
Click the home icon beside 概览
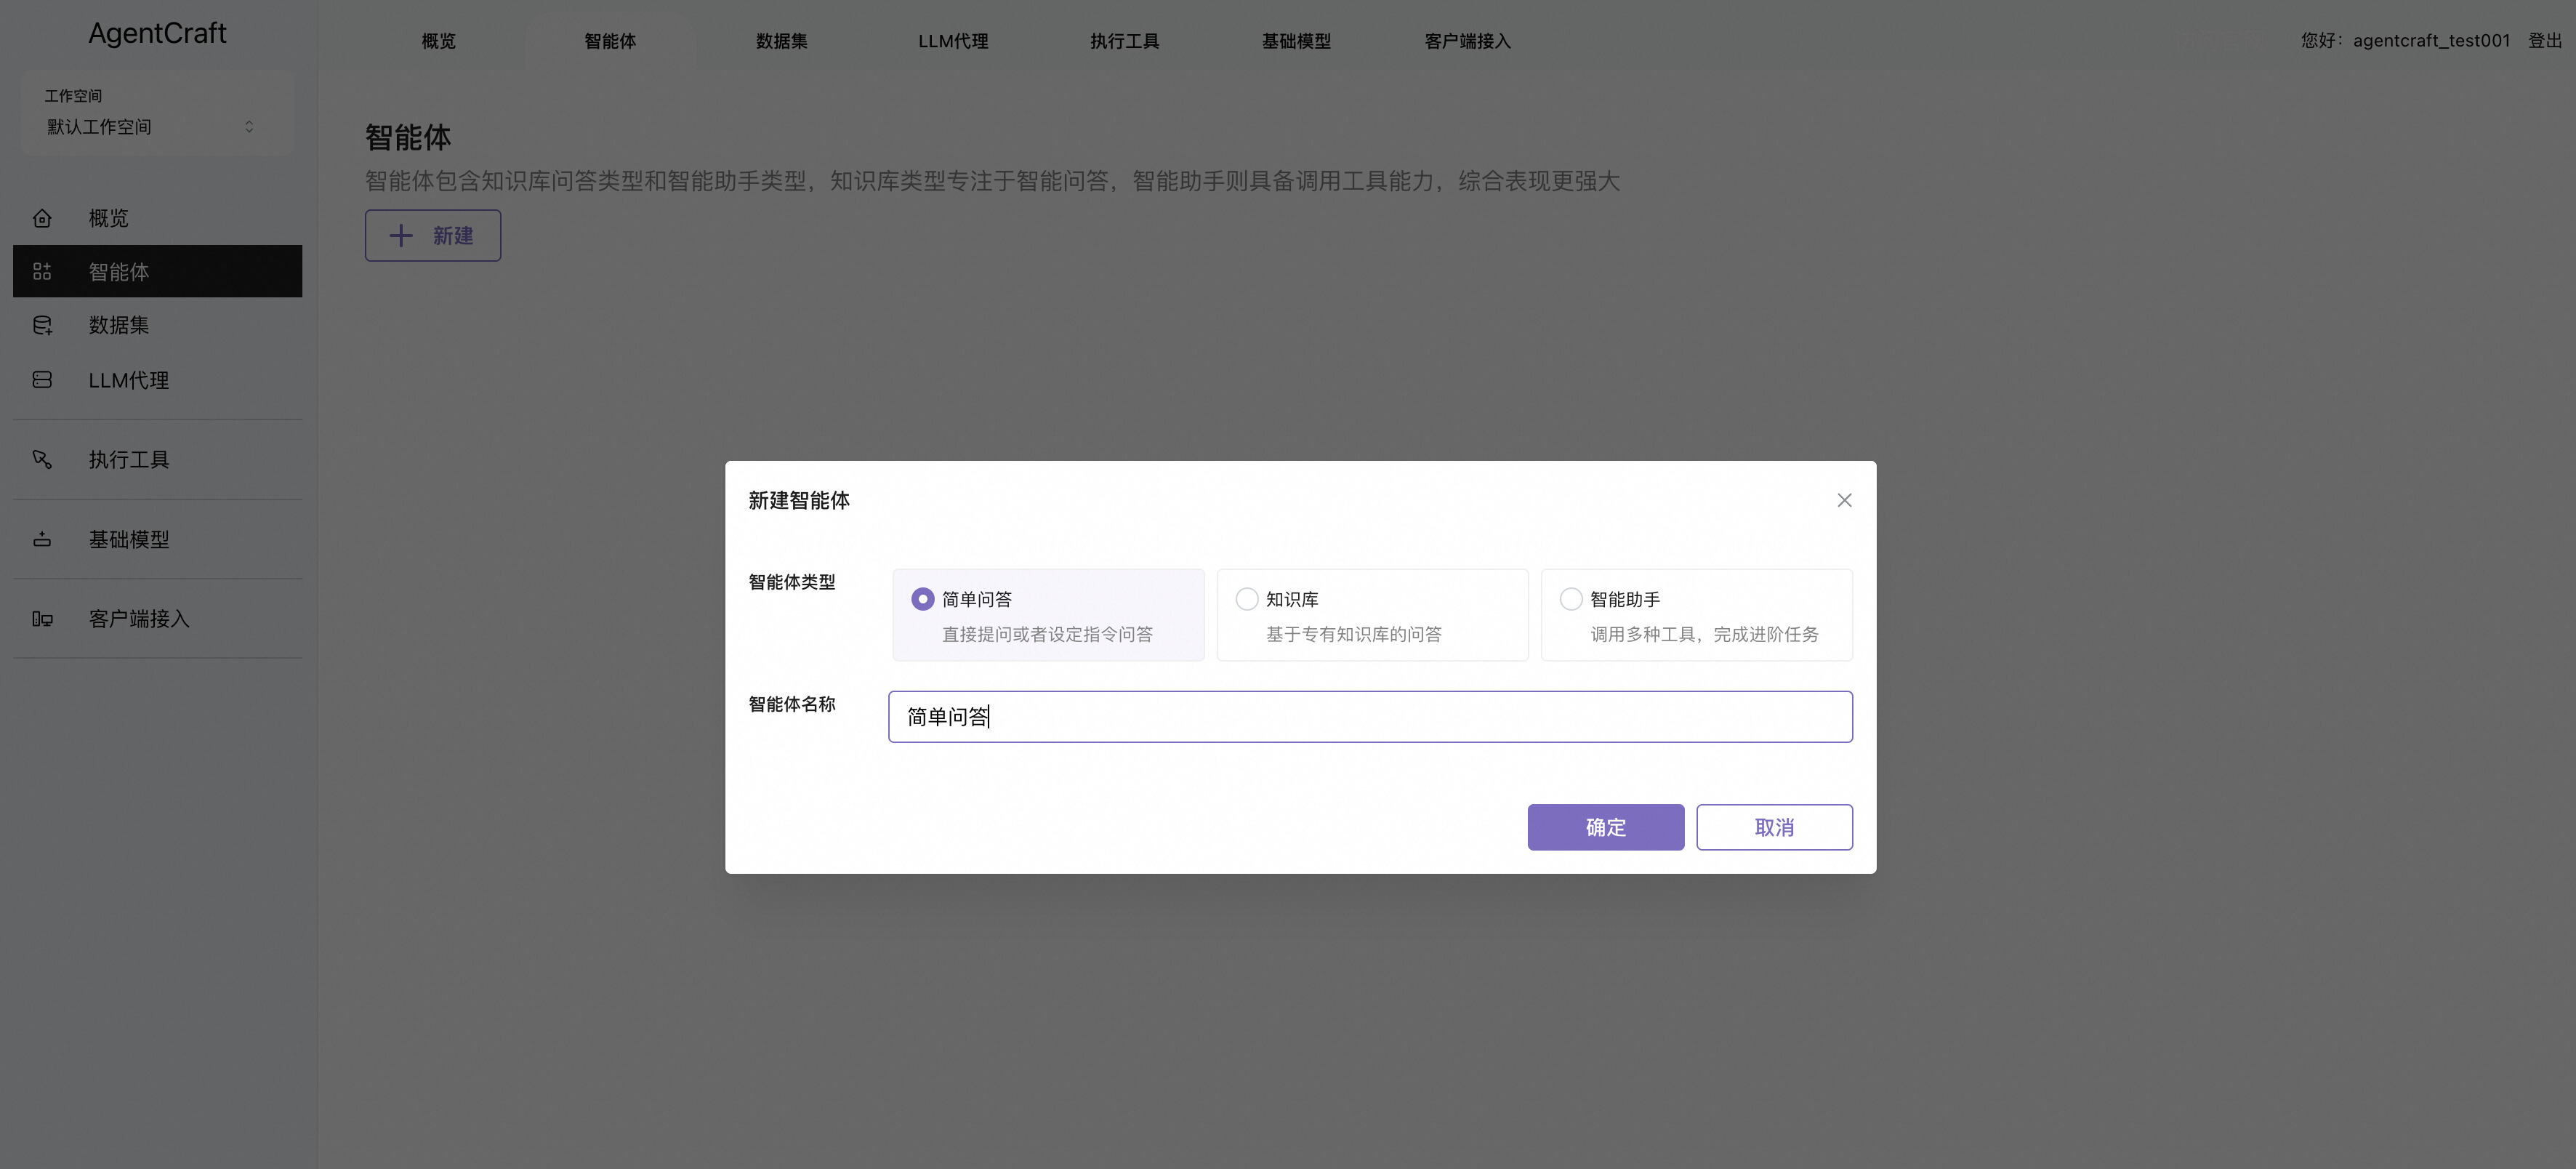tap(42, 218)
